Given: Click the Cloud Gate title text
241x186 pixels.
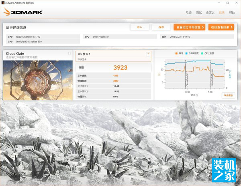Looking at the screenshot, I should (15, 54).
